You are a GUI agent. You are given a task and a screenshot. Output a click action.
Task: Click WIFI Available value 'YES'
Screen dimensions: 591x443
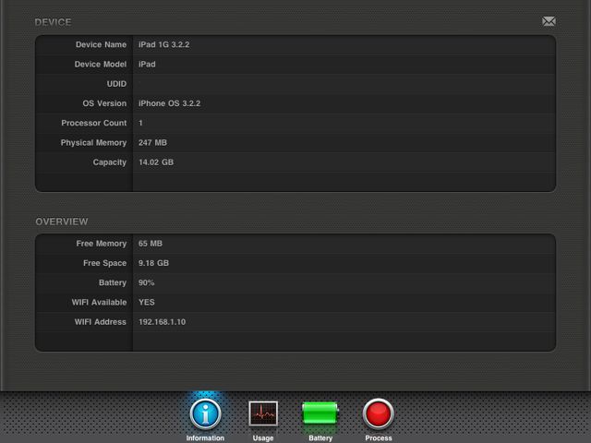pos(147,302)
